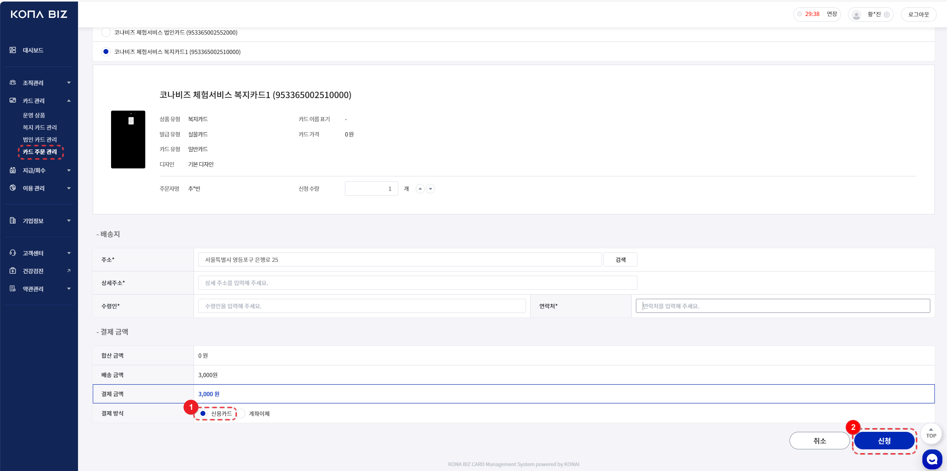
Task: Open 운영 상품 submenu item
Action: (34, 115)
